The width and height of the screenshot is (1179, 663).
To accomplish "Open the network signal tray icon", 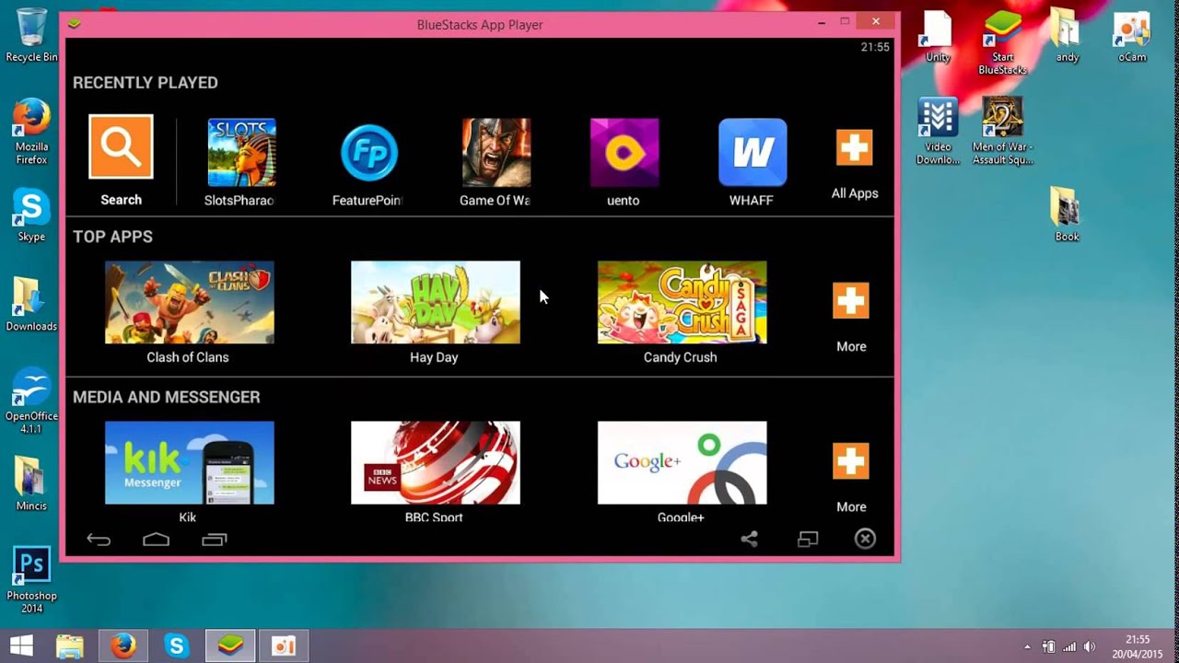I will [x=1069, y=646].
